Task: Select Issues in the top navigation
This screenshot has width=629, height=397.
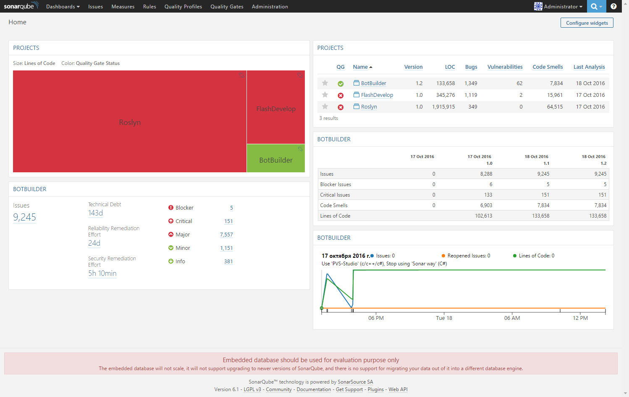Action: click(x=95, y=6)
